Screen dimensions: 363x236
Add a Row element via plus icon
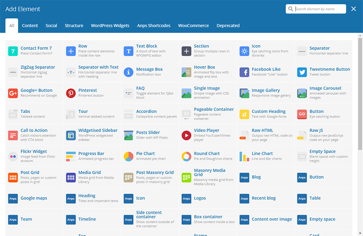pyautogui.click(x=71, y=51)
